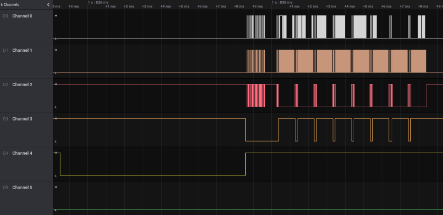Click the D0 channel index
The image size is (443, 215).
[x=5, y=16]
